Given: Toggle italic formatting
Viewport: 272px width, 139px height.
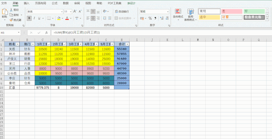Looking at the screenshot, I should (x=34, y=18).
